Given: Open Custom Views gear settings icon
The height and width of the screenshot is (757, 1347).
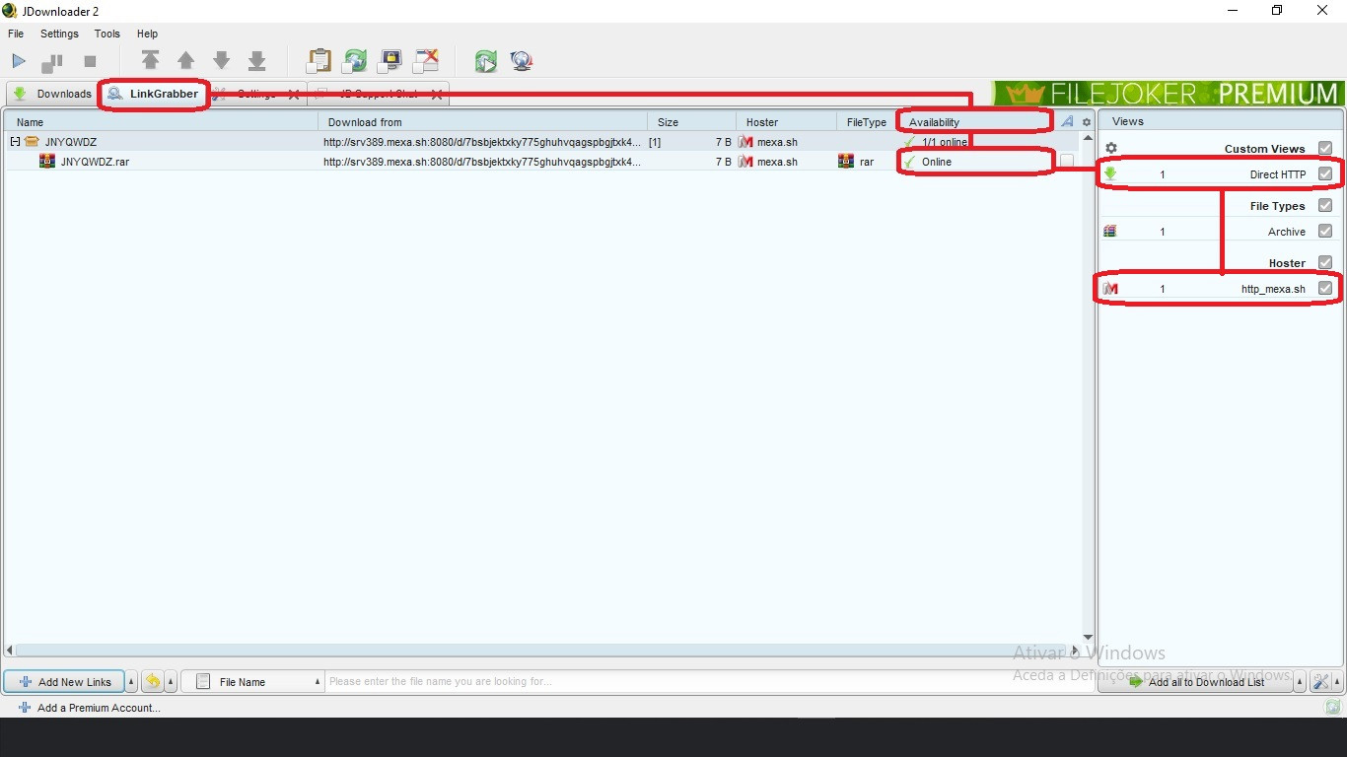Looking at the screenshot, I should click(x=1111, y=148).
